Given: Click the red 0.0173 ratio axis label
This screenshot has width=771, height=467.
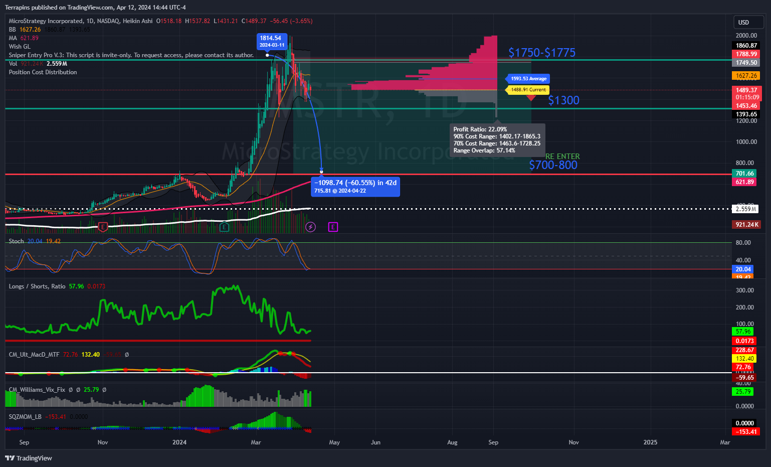Looking at the screenshot, I should (744, 341).
